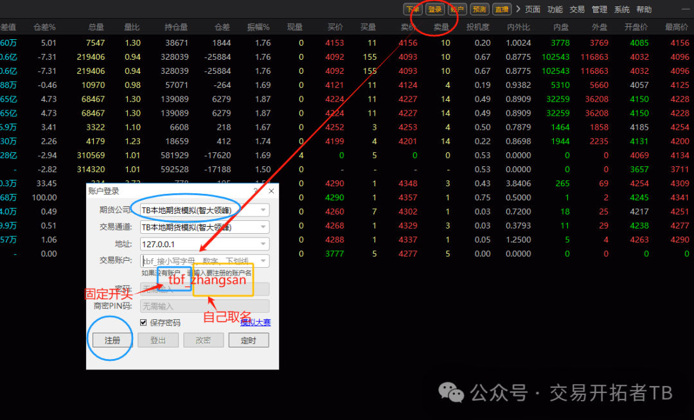Screen dimensions: 694x420
Task: Expand the 地址 dropdown arrow
Action: pos(263,243)
